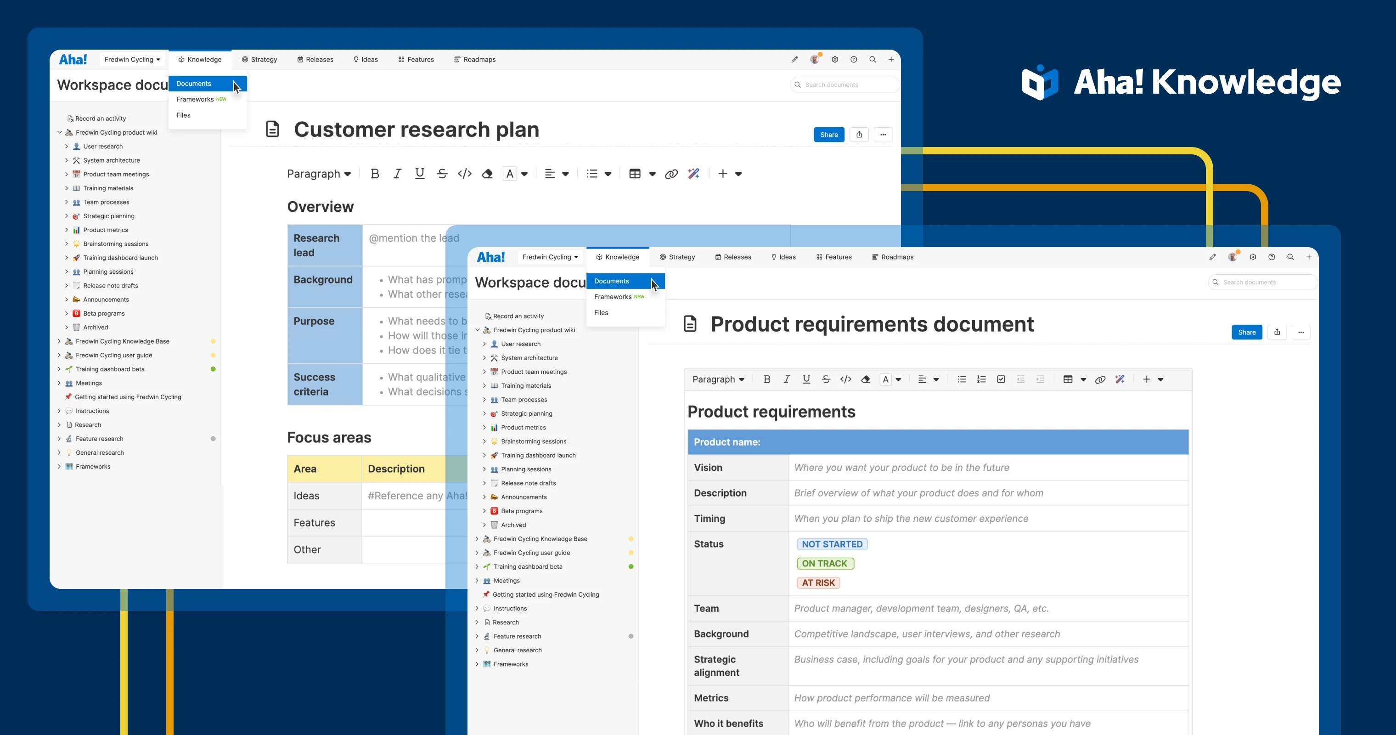Switch to the Roadmaps tab
Image resolution: width=1396 pixels, height=735 pixels.
point(475,60)
